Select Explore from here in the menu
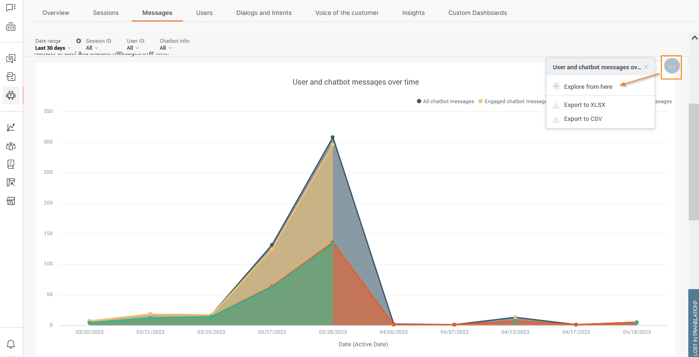Viewport: 699px width, 357px height. point(588,86)
